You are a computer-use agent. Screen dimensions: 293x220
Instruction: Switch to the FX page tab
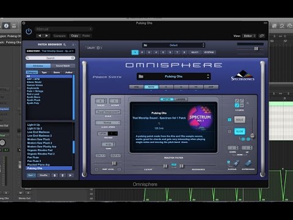(196, 87)
